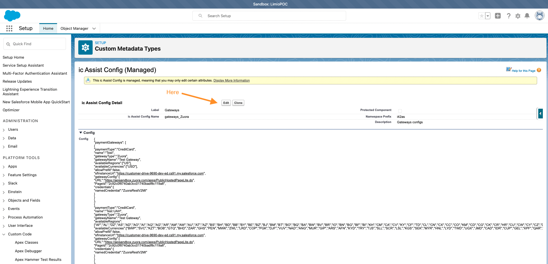Expand the Process Automation node
The image size is (548, 264).
[x=4, y=218]
